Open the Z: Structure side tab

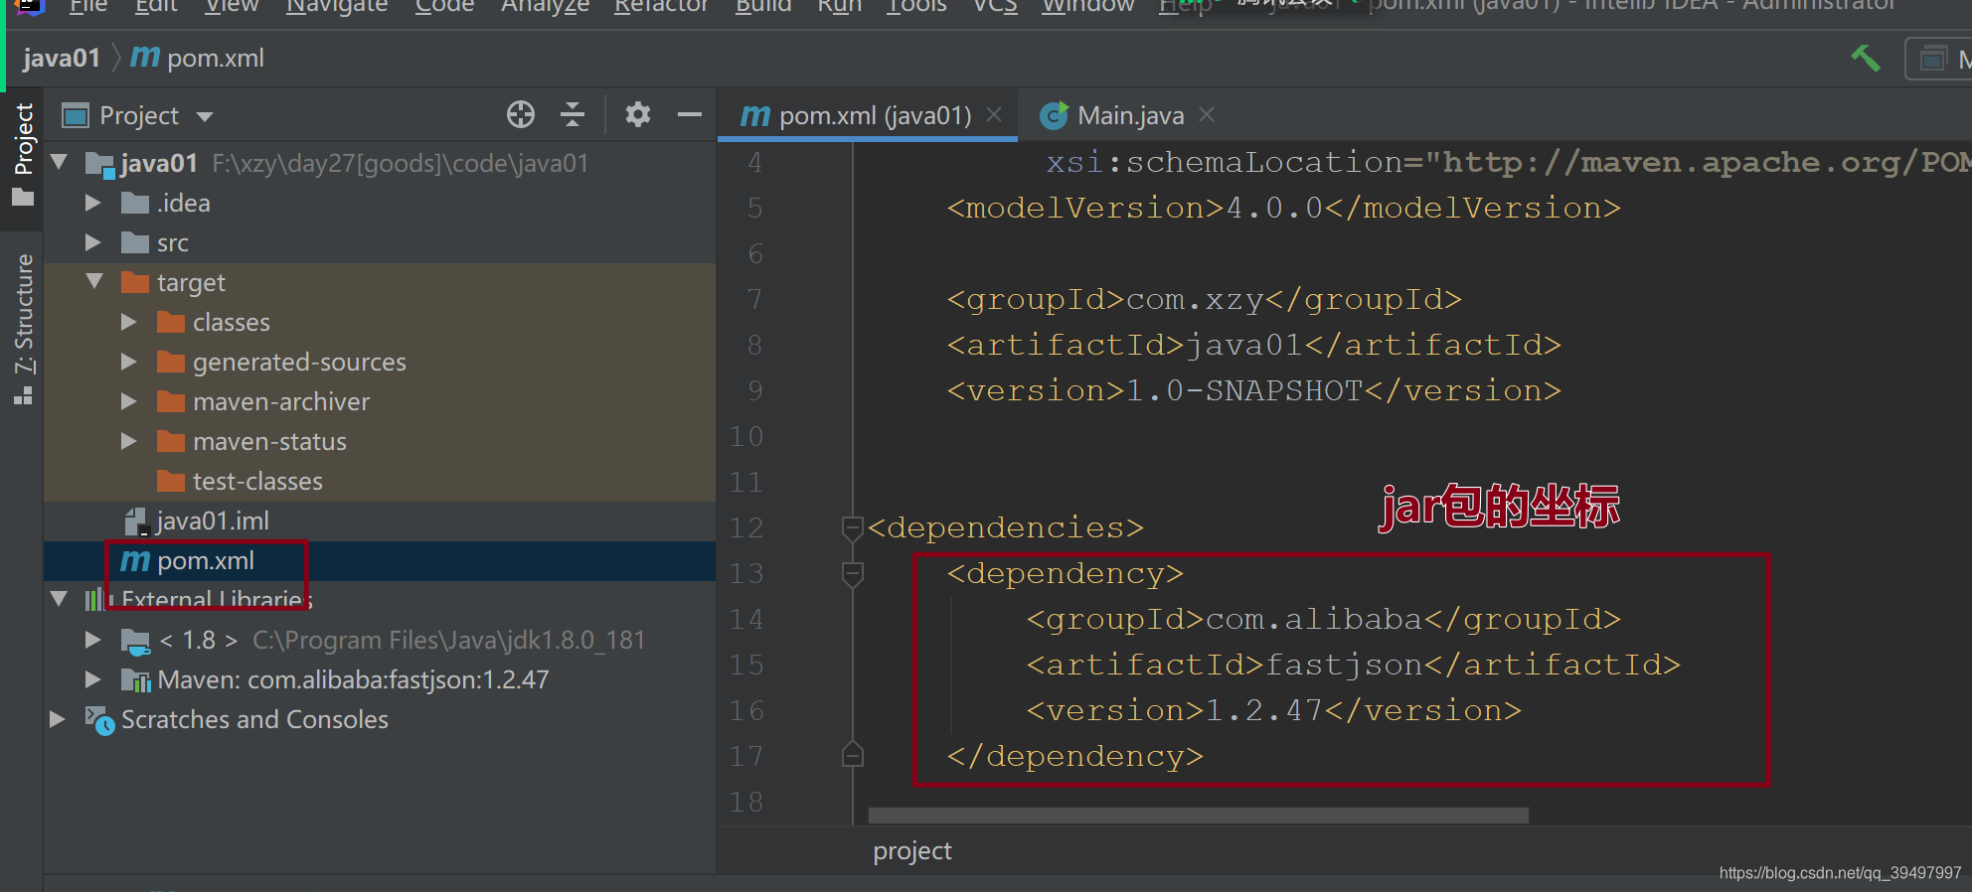tap(24, 328)
